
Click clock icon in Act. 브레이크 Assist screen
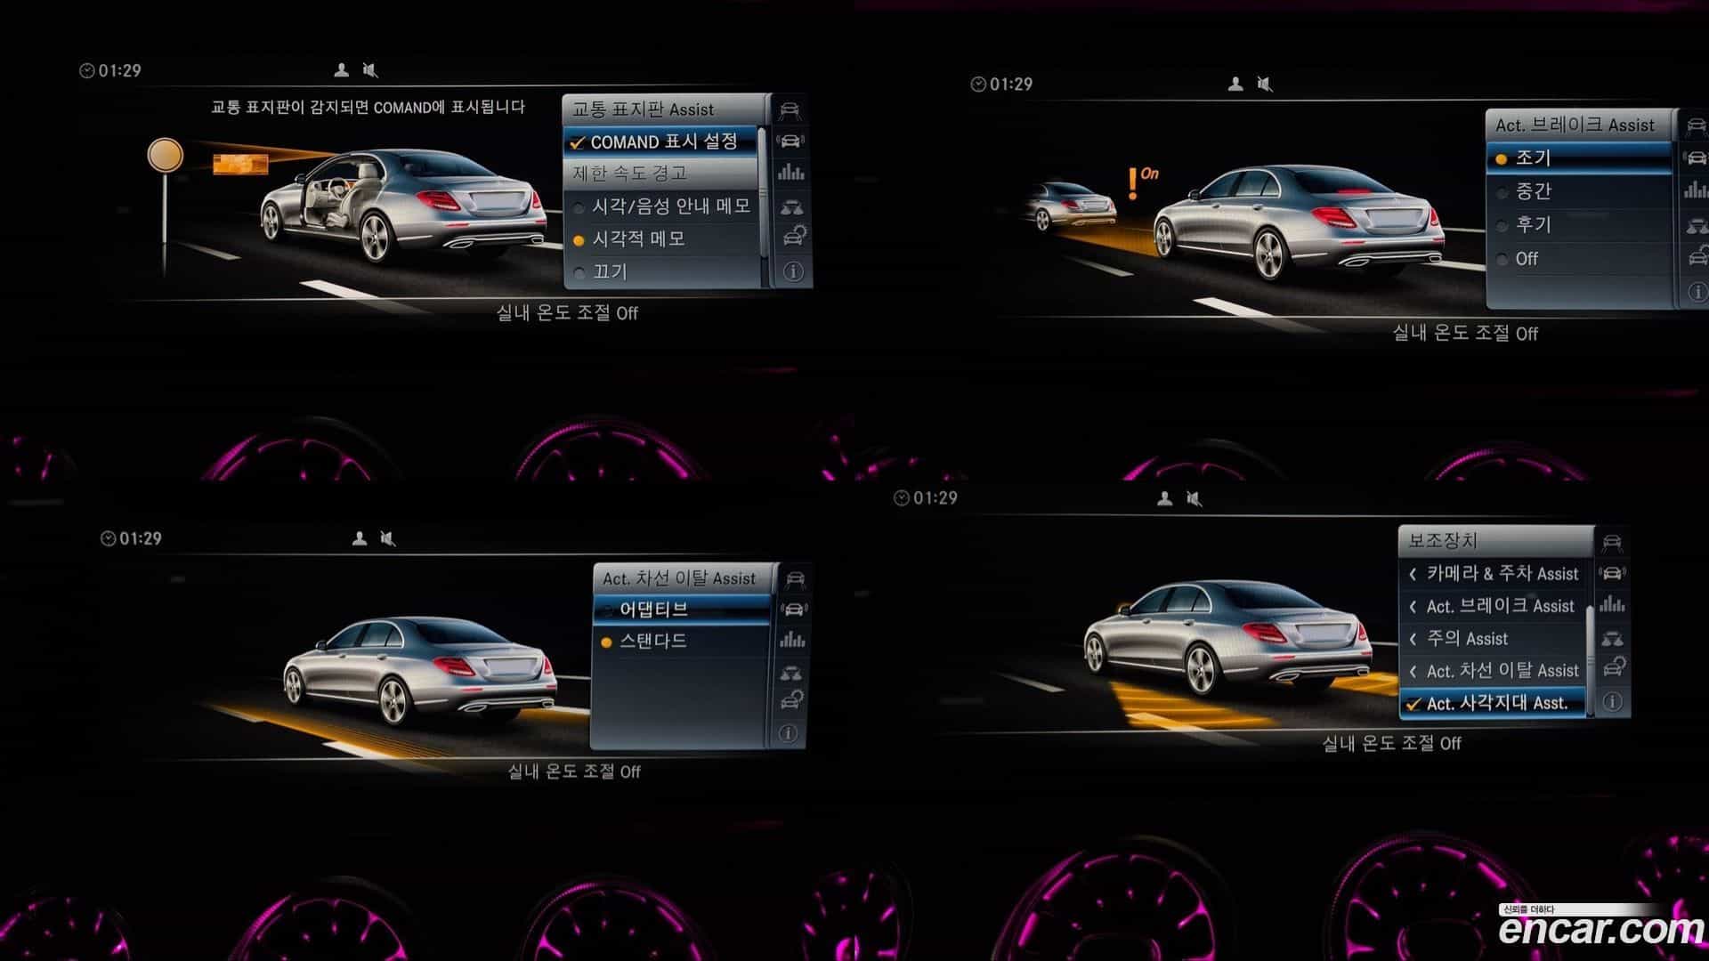(978, 85)
